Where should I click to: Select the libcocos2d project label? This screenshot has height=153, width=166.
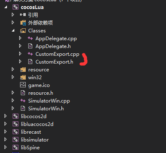point(34,116)
